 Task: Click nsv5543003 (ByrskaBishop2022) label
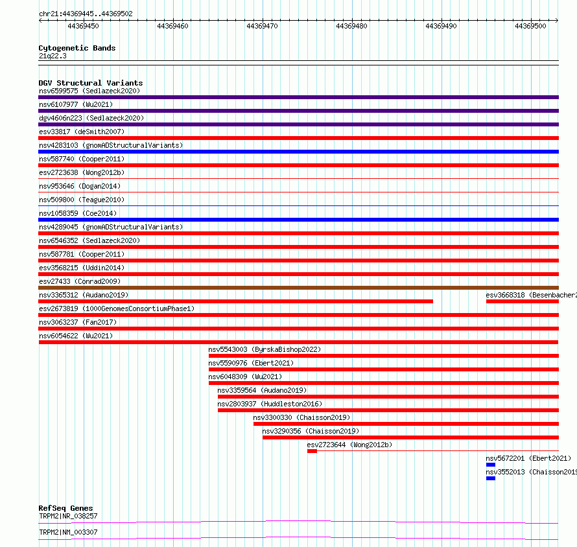pyautogui.click(x=265, y=349)
